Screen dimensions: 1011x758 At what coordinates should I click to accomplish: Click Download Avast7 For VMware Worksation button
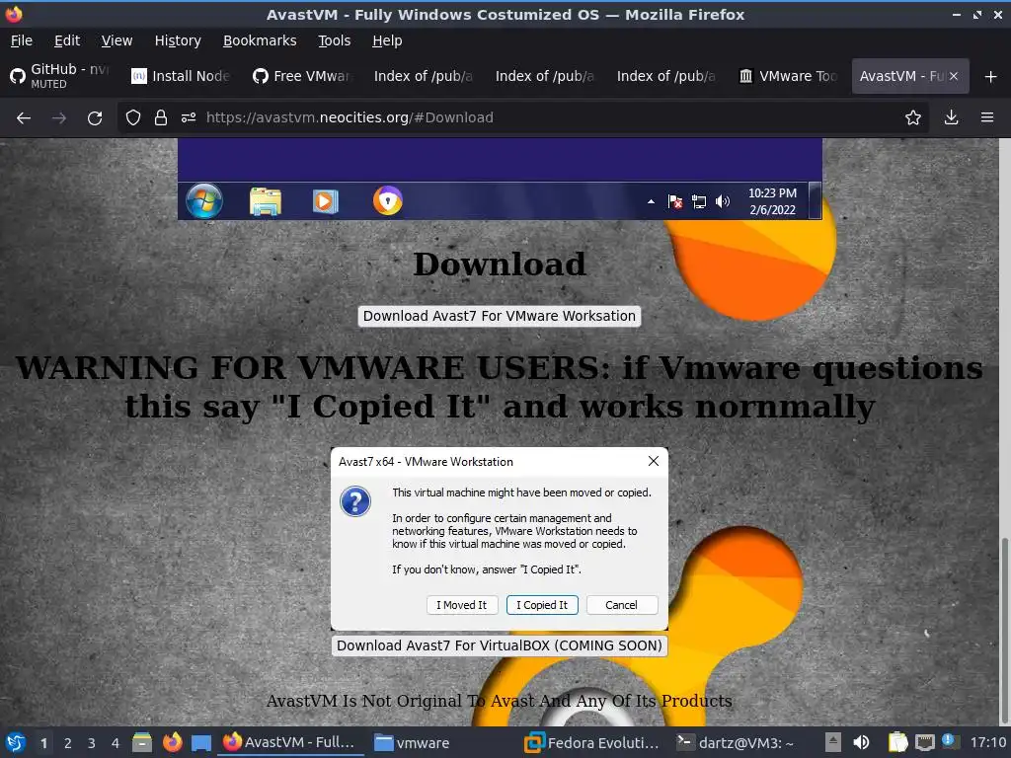[499, 316]
